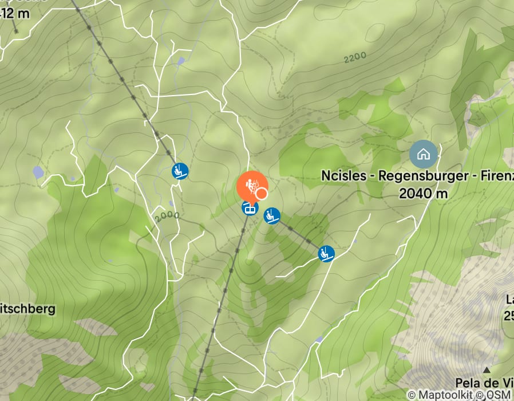
Task: Select the orange via ferrata climbing marker
Action: pos(252,186)
